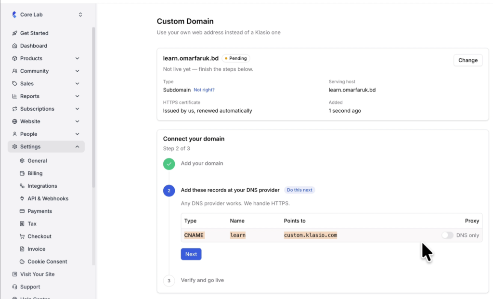Toggle the Proxy switch for CNAME record
The image size is (493, 299).
(x=447, y=235)
